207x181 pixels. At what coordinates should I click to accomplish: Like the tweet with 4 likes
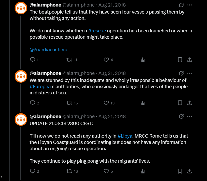point(106,60)
